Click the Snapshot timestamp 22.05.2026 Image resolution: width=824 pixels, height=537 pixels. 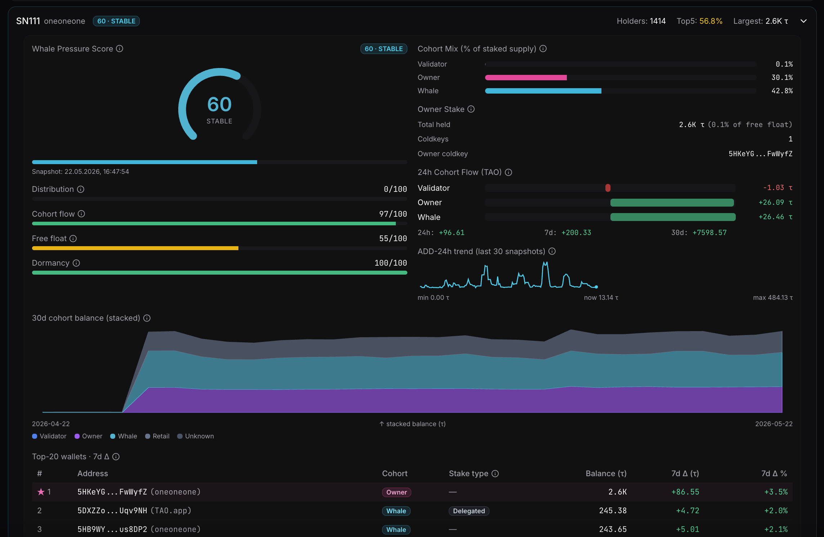tap(80, 172)
